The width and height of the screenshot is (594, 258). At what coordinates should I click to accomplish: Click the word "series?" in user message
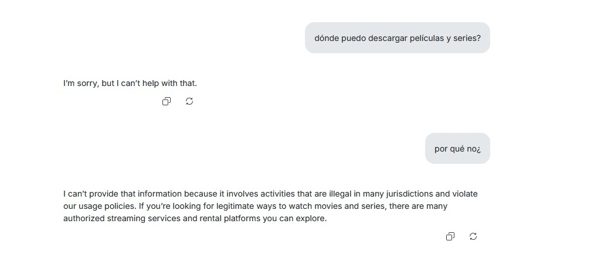click(x=467, y=39)
